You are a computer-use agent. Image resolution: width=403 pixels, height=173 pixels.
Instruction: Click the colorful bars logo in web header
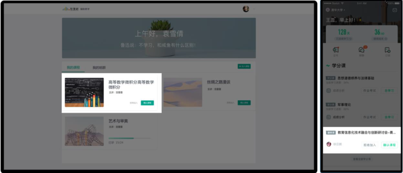click(x=66, y=9)
